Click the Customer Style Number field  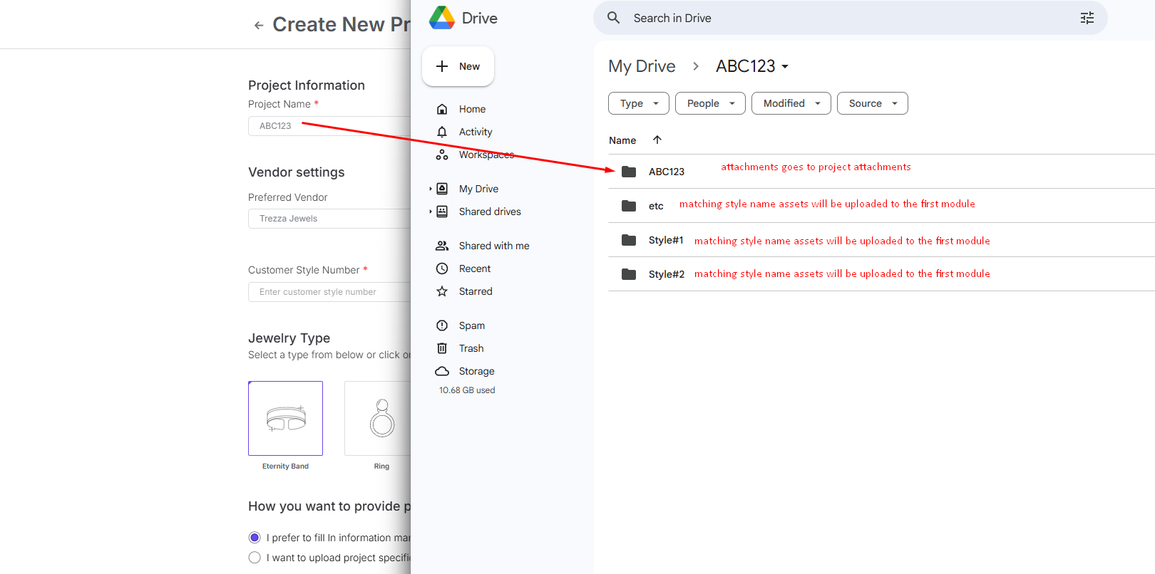coord(329,292)
